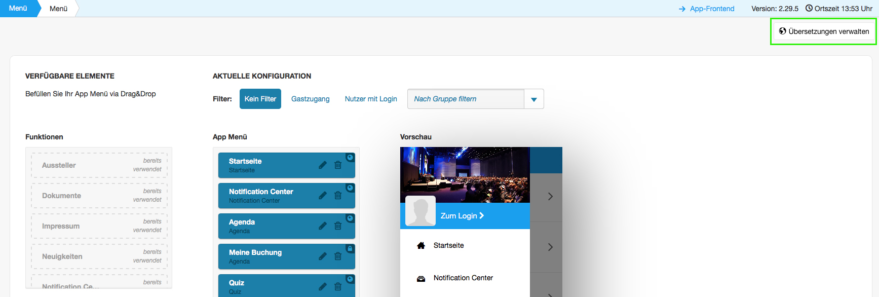
Task: Select Startseite in the preview menu
Action: [448, 245]
